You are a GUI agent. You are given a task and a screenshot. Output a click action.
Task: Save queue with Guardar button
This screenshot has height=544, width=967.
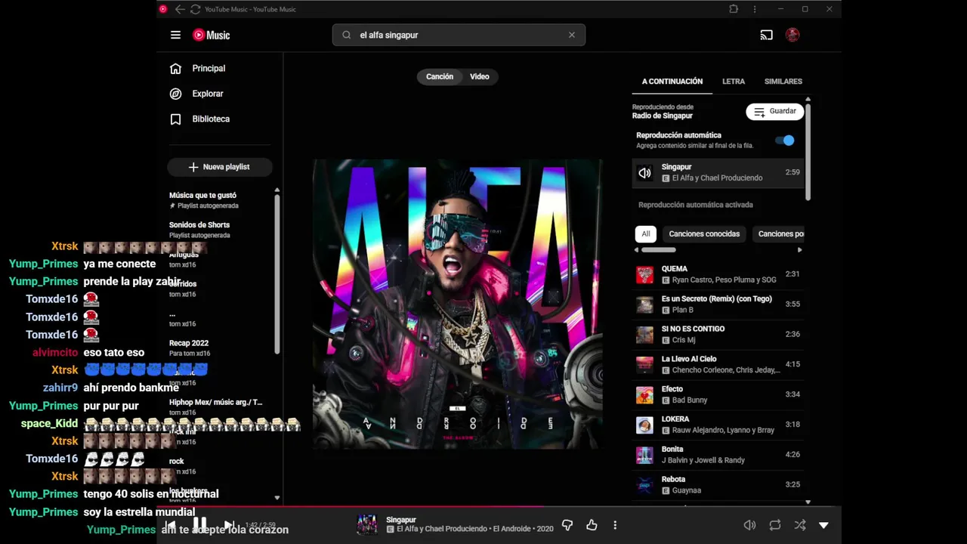[x=774, y=111]
